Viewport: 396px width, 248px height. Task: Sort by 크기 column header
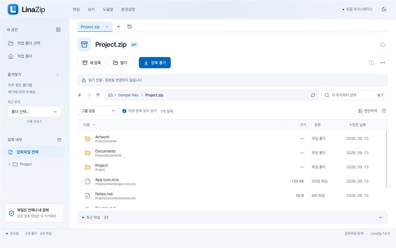[x=303, y=125]
